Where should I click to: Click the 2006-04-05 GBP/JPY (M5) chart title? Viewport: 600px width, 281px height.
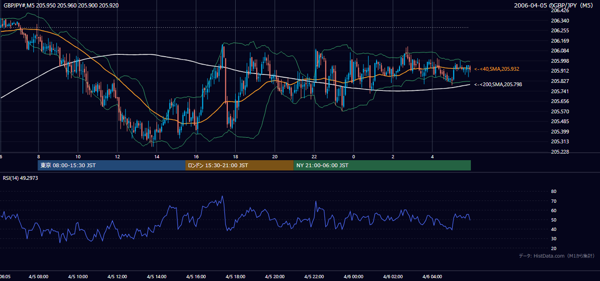tap(554, 5)
